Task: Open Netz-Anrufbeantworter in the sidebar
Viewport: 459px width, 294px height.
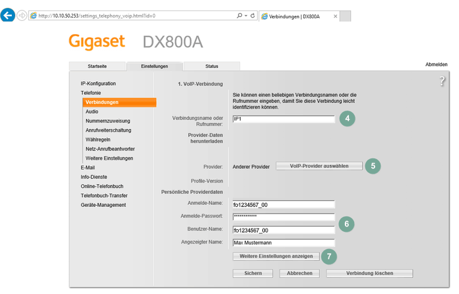Action: pos(110,149)
